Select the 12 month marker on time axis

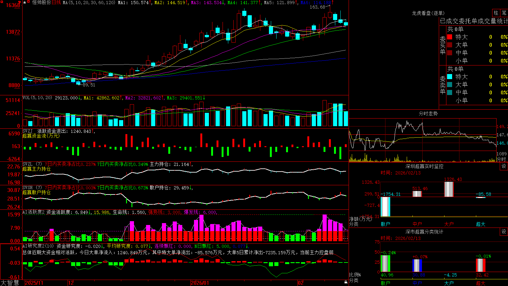coord(71,283)
